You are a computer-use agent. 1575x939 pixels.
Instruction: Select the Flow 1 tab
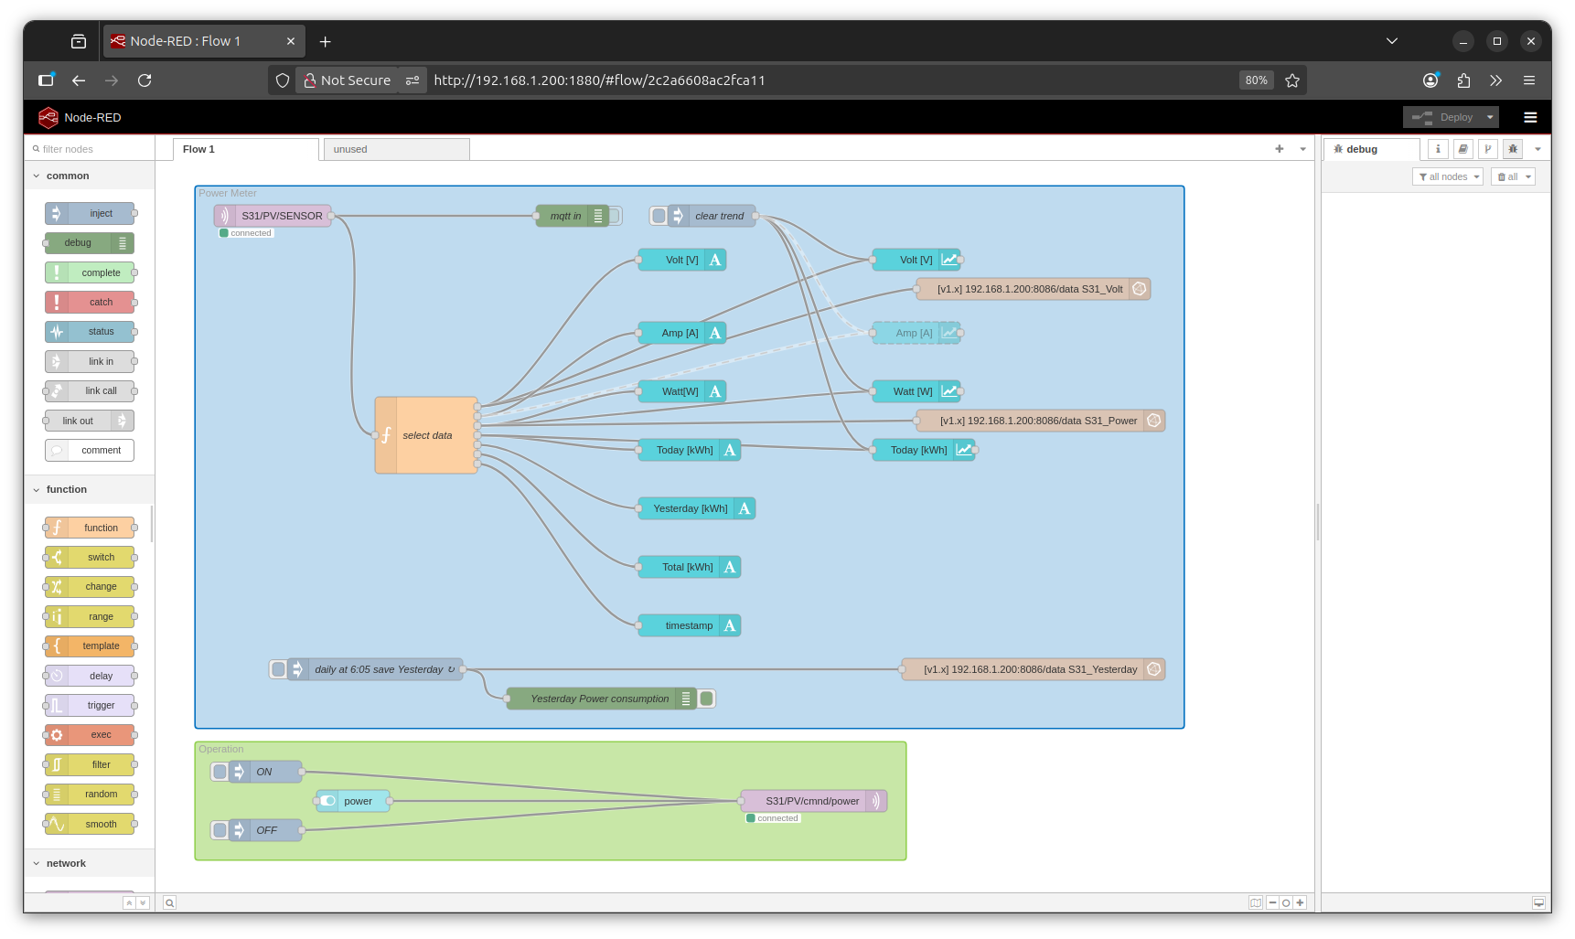click(x=198, y=149)
